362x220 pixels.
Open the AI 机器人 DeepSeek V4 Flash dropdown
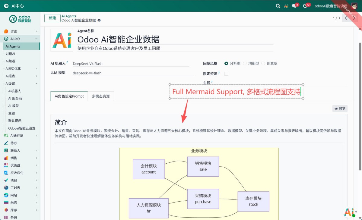click(x=131, y=64)
